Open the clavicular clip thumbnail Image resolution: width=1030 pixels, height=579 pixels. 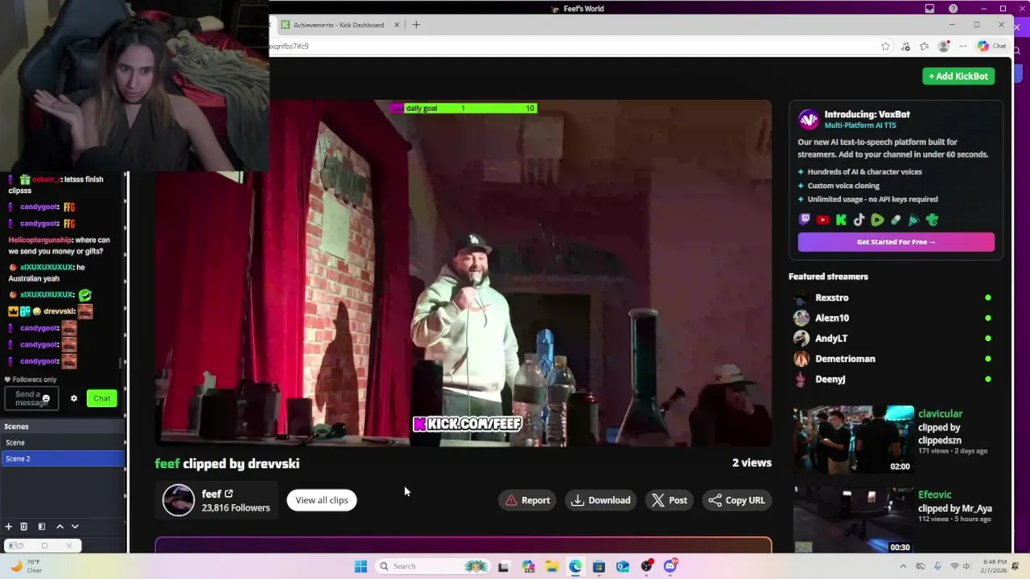pyautogui.click(x=853, y=439)
